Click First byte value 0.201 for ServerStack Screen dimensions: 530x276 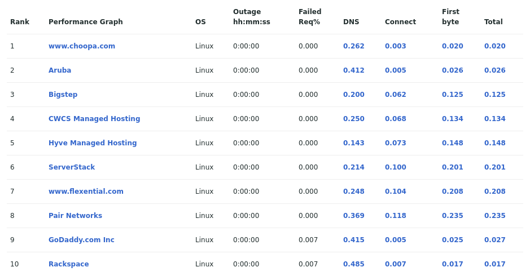453,167
